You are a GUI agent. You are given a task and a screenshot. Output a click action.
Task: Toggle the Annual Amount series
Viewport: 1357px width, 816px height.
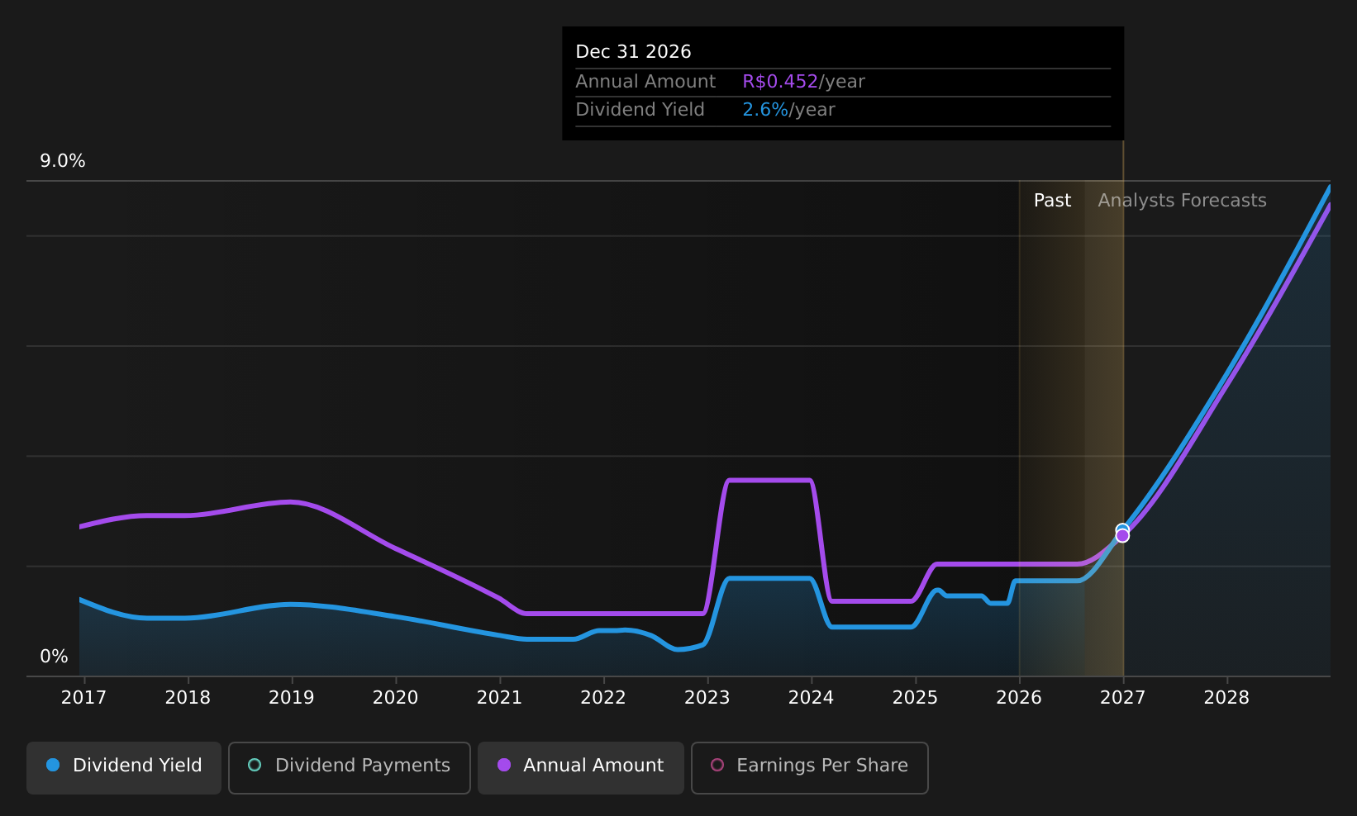581,767
